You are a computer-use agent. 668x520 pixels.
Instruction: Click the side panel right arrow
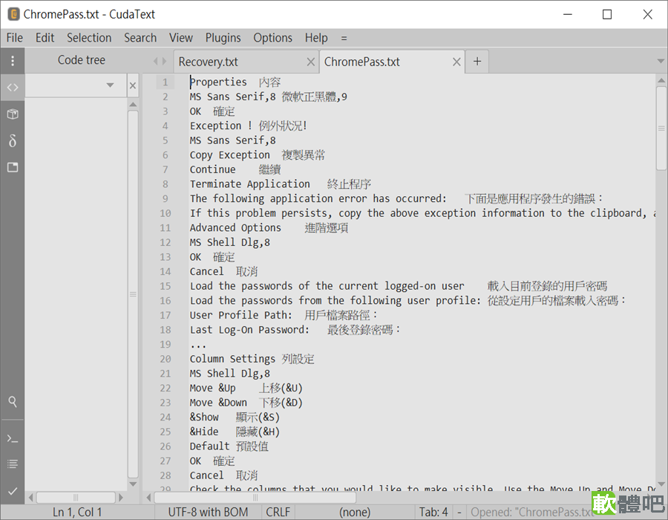coord(164,62)
